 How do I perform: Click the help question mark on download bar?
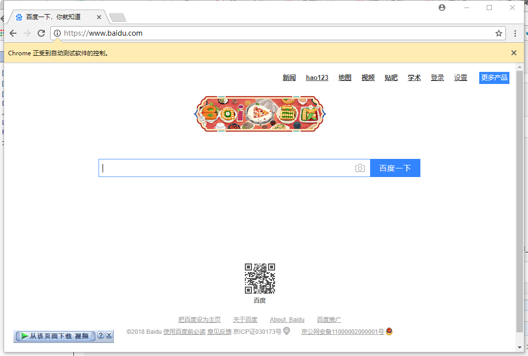(101, 335)
